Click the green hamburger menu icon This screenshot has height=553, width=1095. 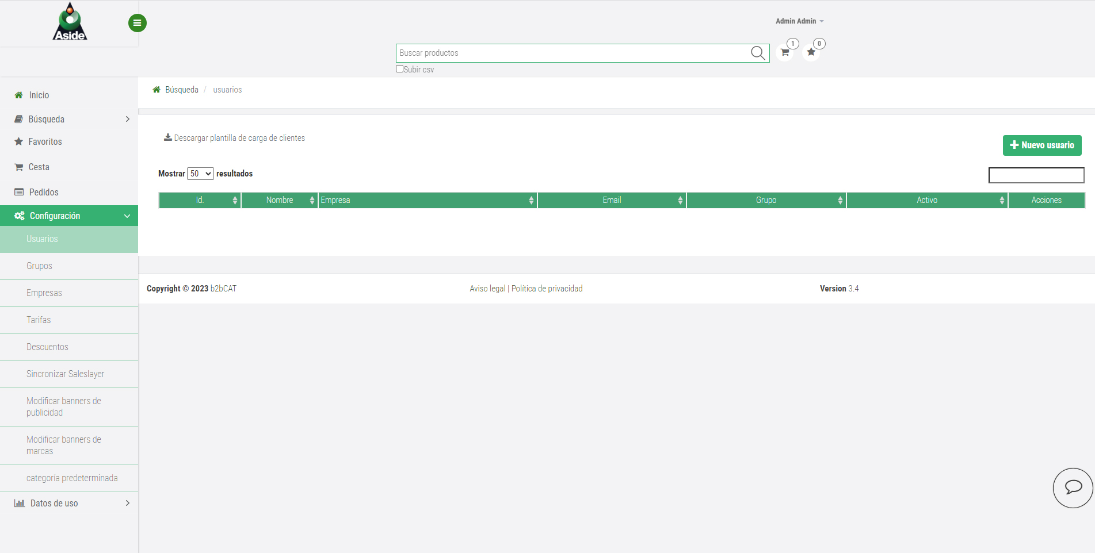tap(137, 23)
